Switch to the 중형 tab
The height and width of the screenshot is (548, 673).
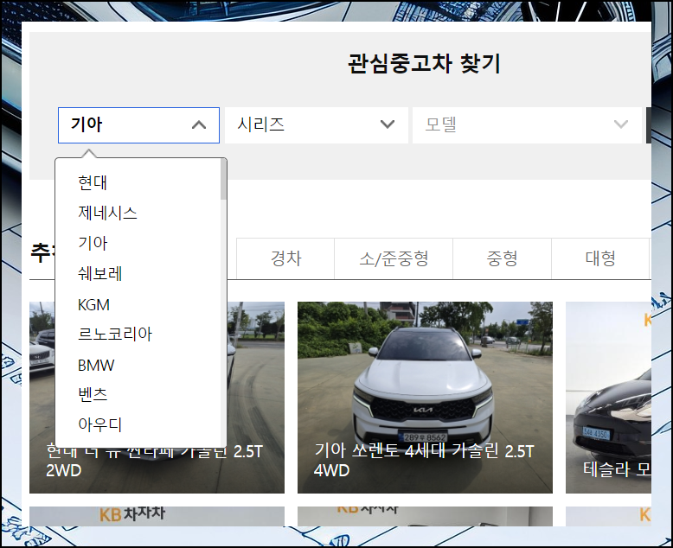[x=503, y=258]
